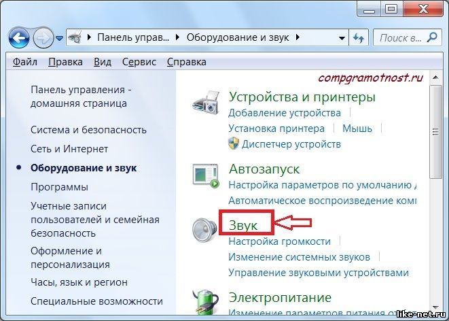Open the Звук heading link
The image size is (449, 321).
pos(244,222)
